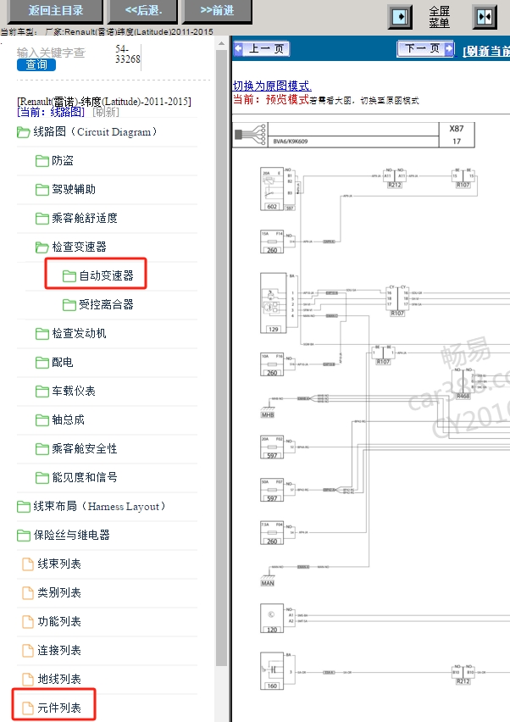Open 线束布局 (Harness Layout) folder

click(91, 506)
